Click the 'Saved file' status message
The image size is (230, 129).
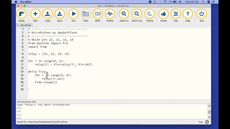(x=42, y=122)
